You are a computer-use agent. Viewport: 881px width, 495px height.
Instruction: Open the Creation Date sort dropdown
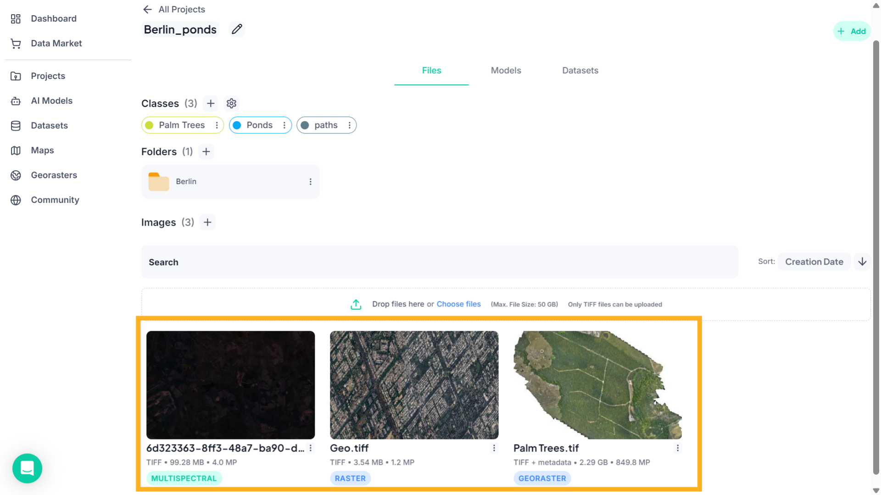[x=814, y=261]
